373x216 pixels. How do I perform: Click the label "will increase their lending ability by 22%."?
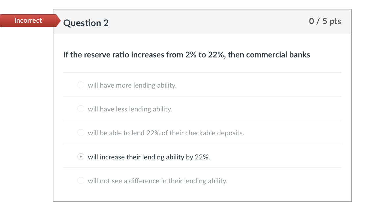[149, 157]
